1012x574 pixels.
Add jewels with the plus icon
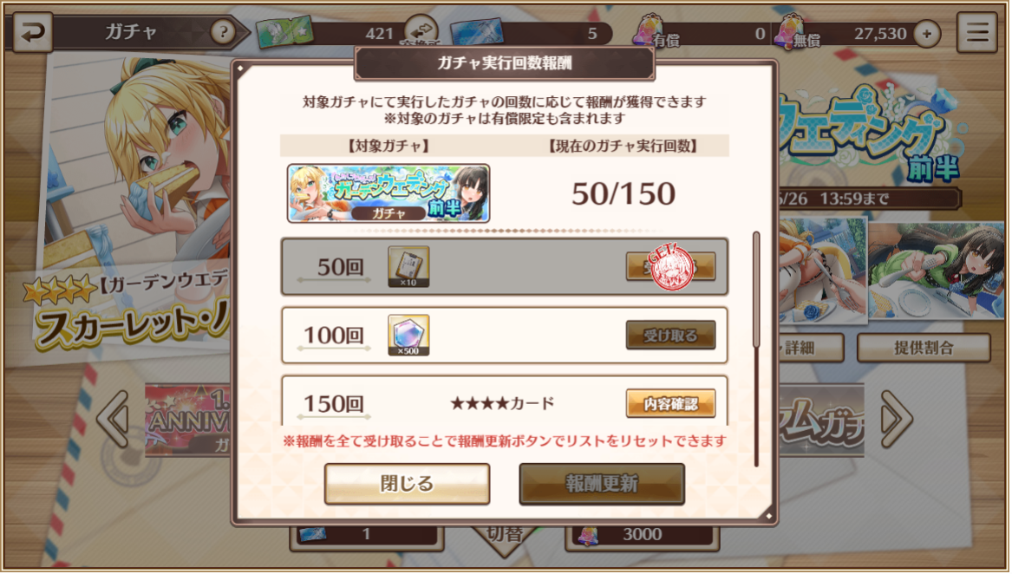(x=927, y=34)
